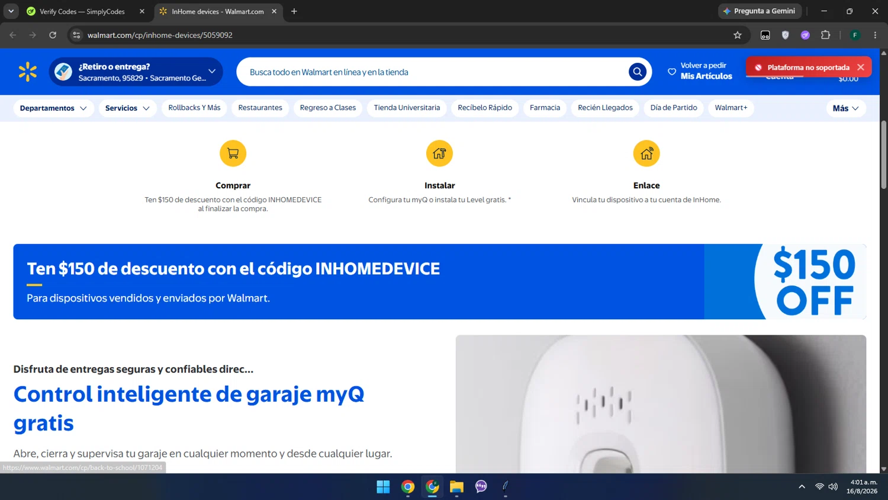The height and width of the screenshot is (500, 888).
Task: Click Control inteligente de garaje myQ gratis heading
Action: click(189, 408)
